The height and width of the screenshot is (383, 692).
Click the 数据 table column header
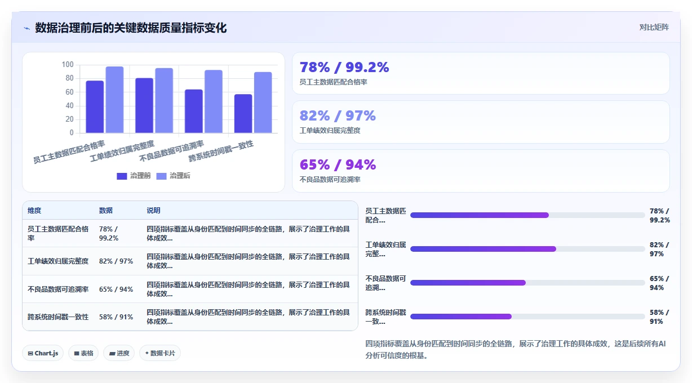(x=106, y=210)
